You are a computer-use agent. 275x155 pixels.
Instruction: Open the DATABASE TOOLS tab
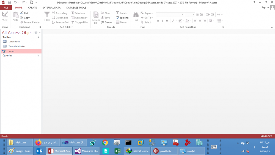tap(76, 7)
